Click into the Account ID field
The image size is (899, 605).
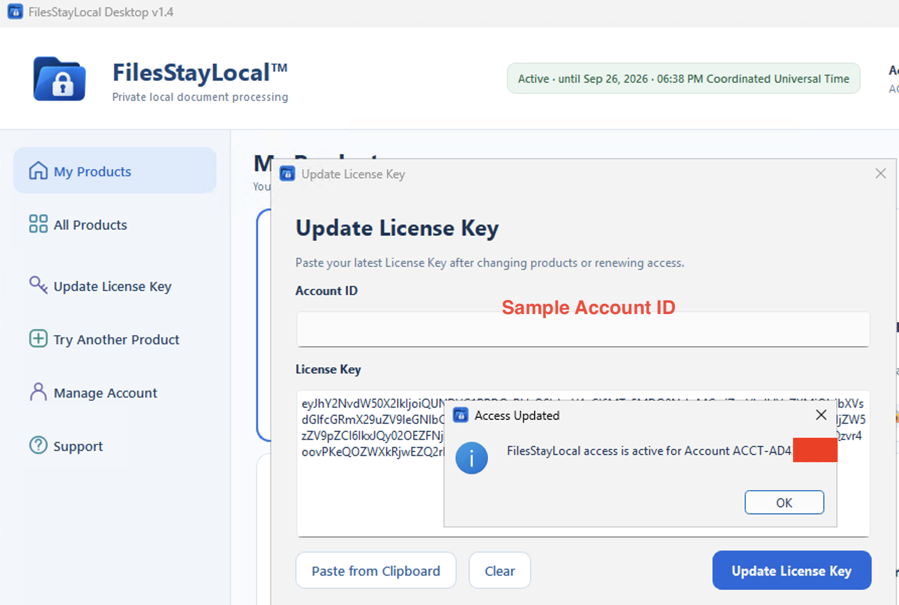click(583, 329)
